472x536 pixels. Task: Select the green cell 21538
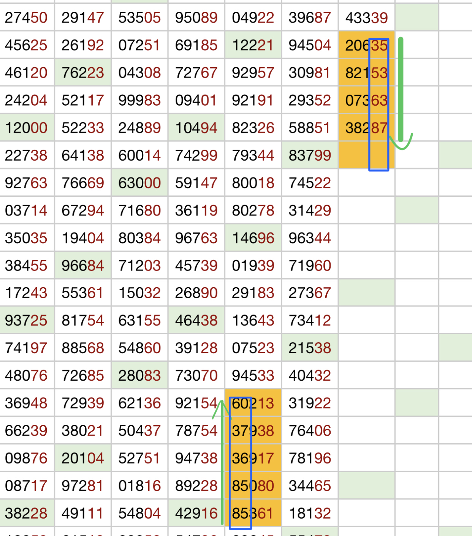(310, 348)
